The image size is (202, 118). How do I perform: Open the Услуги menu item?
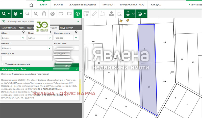tap(58, 5)
